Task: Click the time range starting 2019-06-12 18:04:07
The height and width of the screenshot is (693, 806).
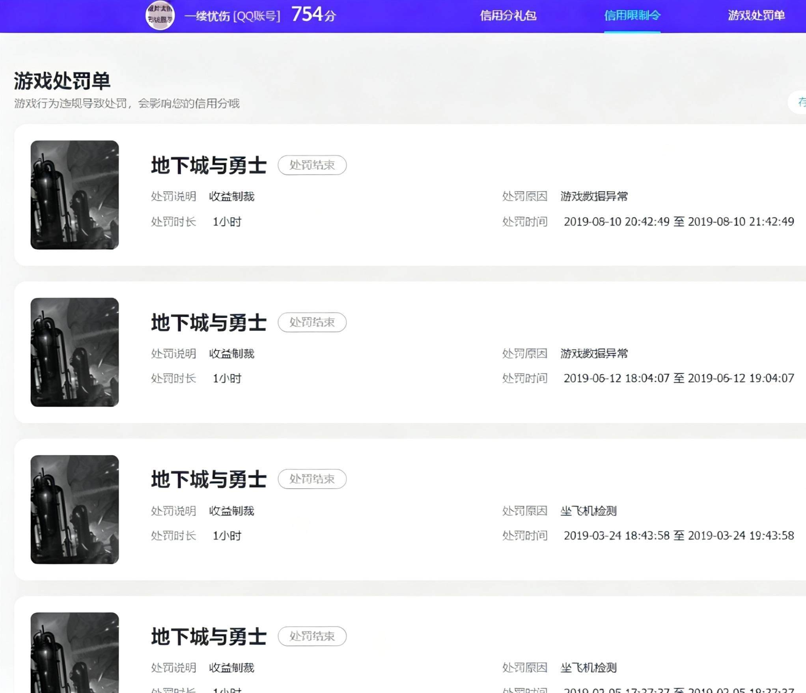Action: [x=679, y=378]
